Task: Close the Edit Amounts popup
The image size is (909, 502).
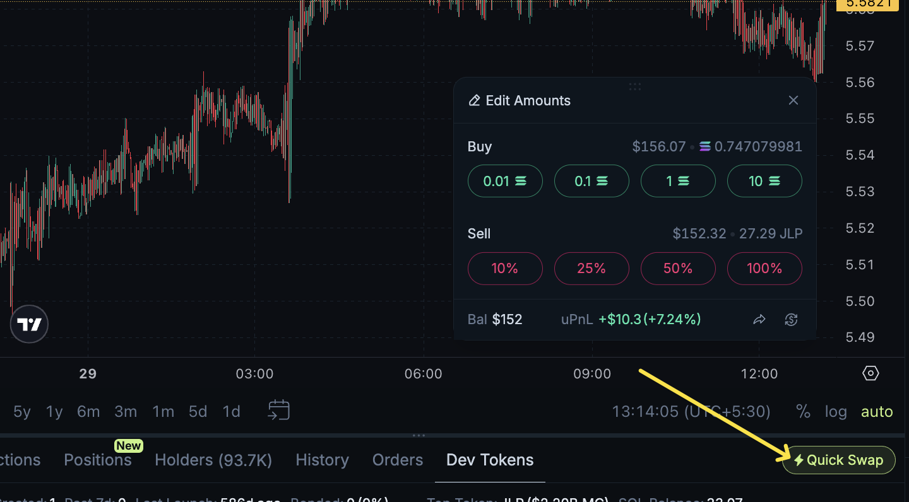Action: click(x=793, y=100)
